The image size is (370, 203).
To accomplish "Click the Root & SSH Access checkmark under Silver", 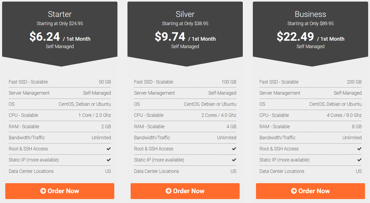I will point(234,149).
